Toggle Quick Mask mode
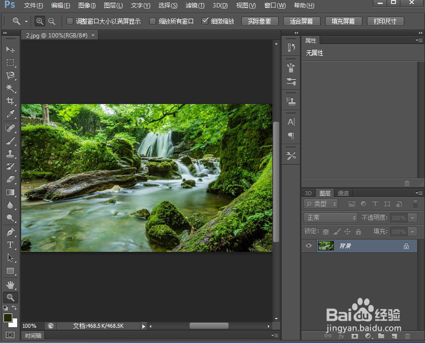Image resolution: width=425 pixels, height=343 pixels. [10, 335]
